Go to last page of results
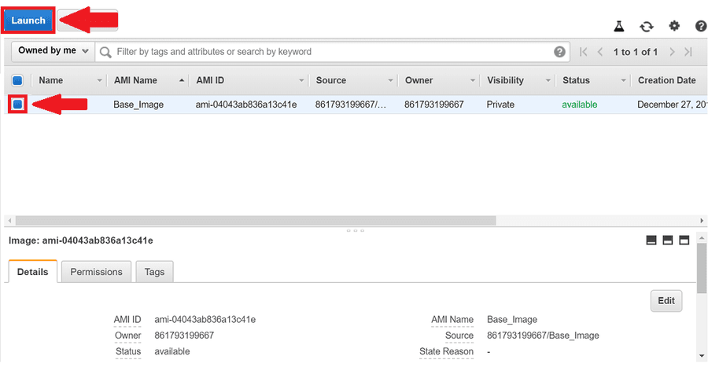 pyautogui.click(x=688, y=52)
